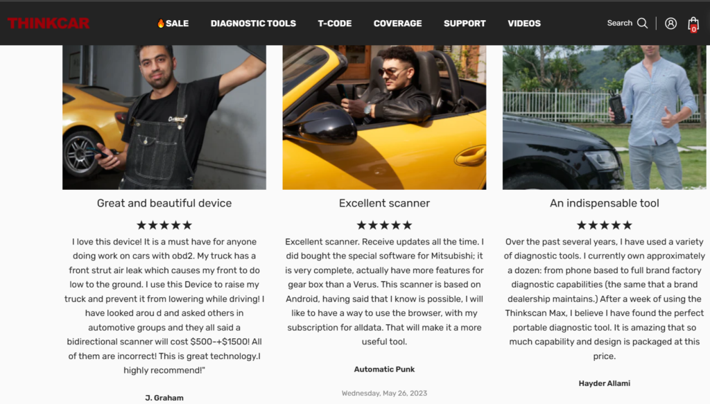
Task: Select the yellow convertible driver photo
Action: 384,116
